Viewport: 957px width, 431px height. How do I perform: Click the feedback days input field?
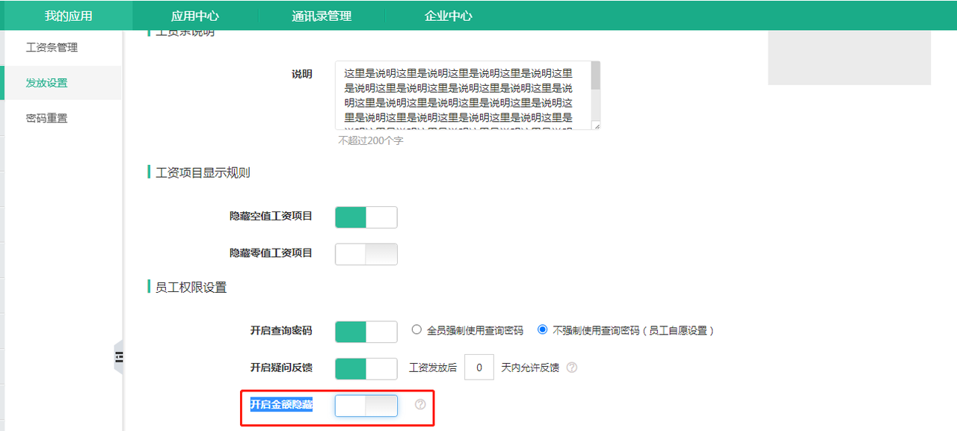[479, 368]
